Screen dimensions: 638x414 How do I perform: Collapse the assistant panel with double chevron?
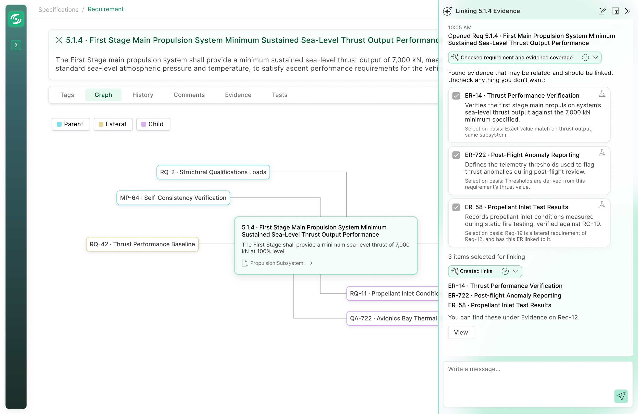[x=628, y=11]
